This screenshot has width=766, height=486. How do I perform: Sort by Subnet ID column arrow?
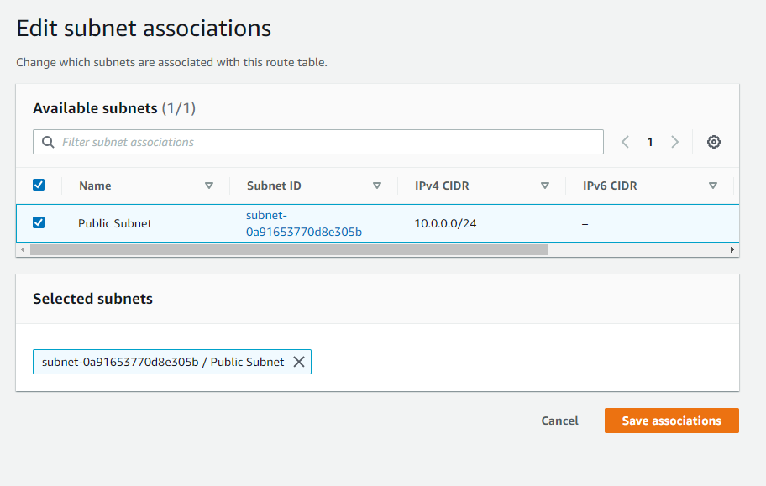(377, 186)
